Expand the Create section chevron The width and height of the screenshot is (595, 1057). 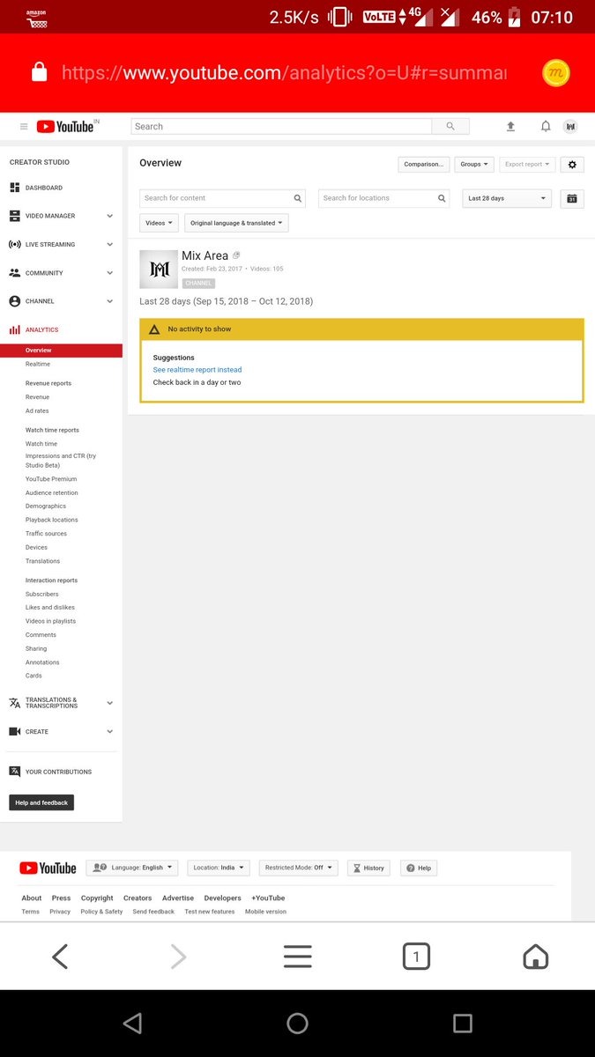110,731
